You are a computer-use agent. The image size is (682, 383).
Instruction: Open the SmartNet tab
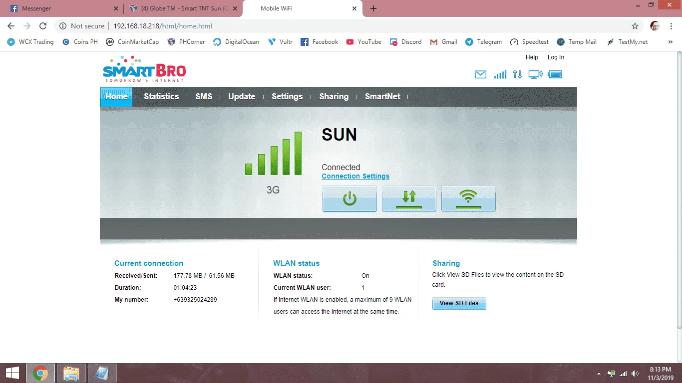pos(382,97)
